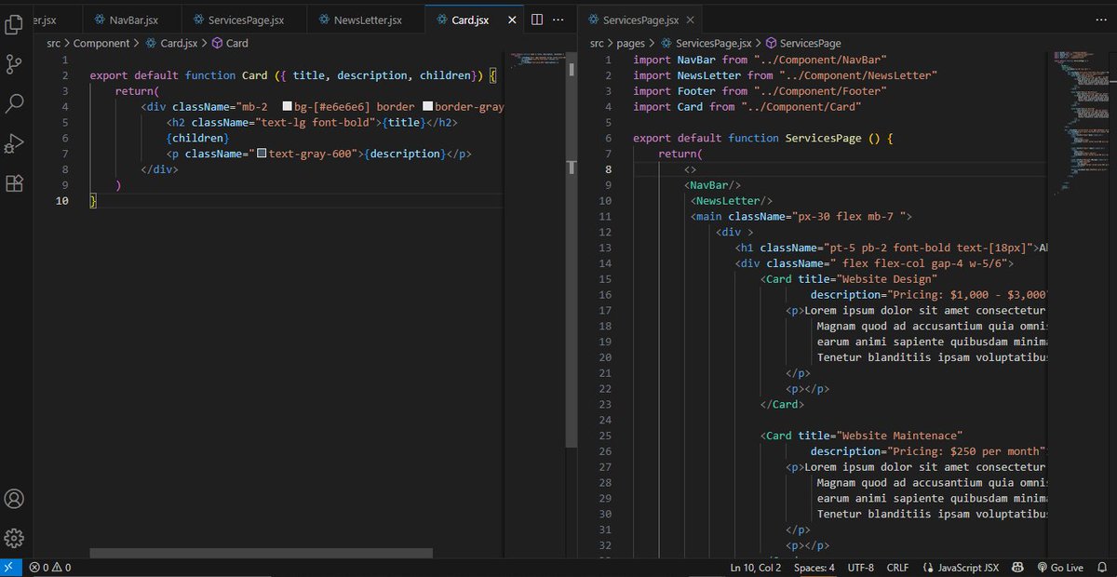
Task: Open color swatch before border-gray
Action: pos(427,107)
